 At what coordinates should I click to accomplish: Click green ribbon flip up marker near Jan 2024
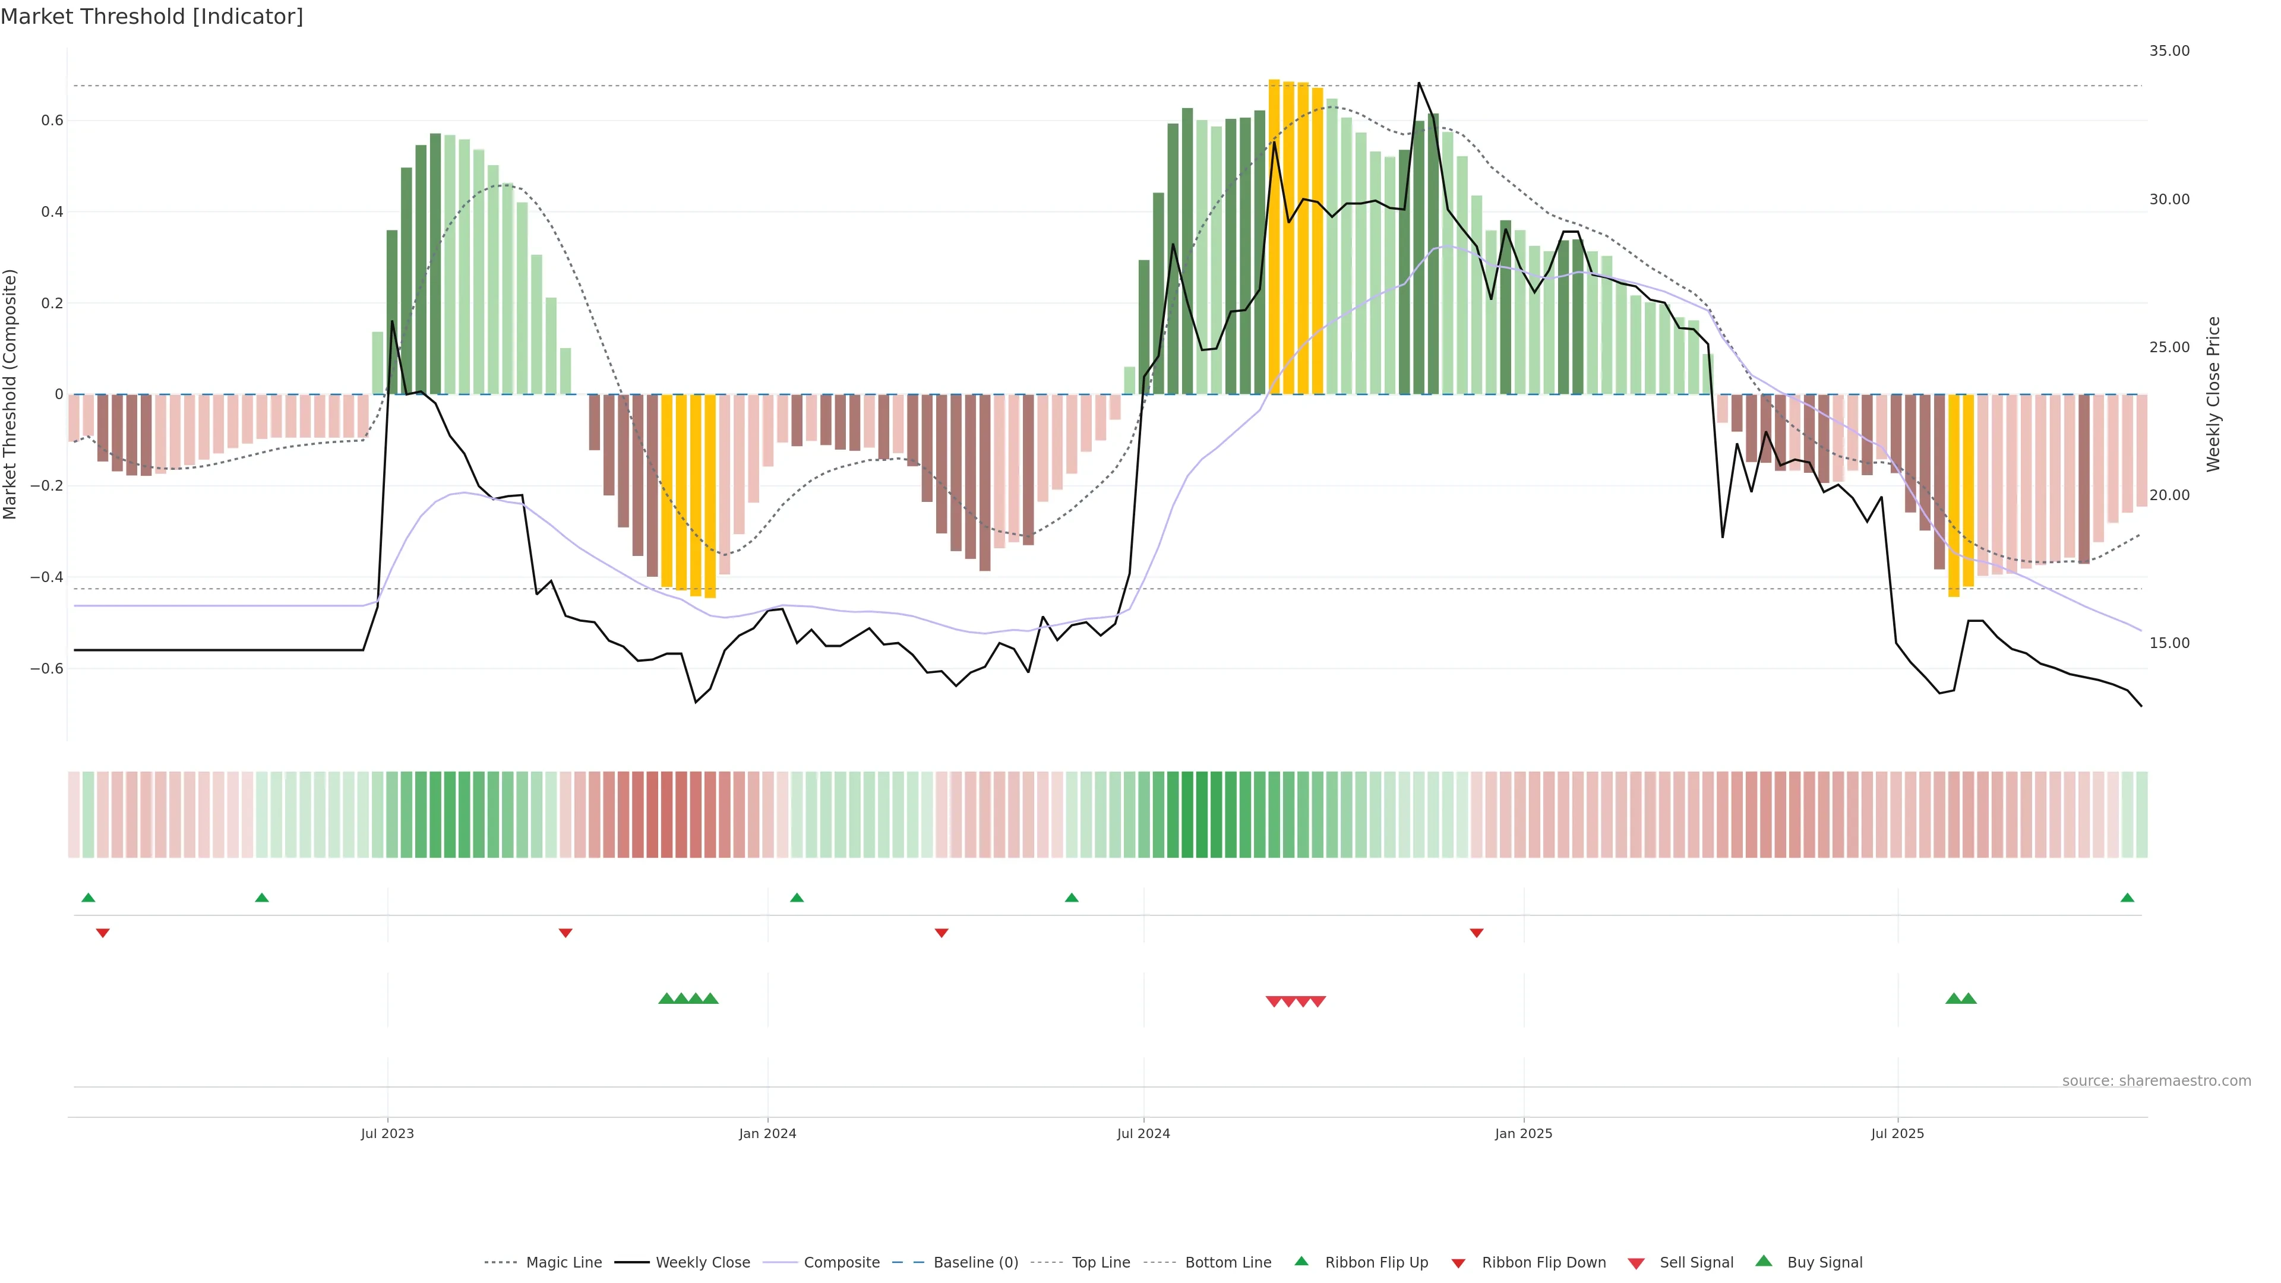point(796,898)
